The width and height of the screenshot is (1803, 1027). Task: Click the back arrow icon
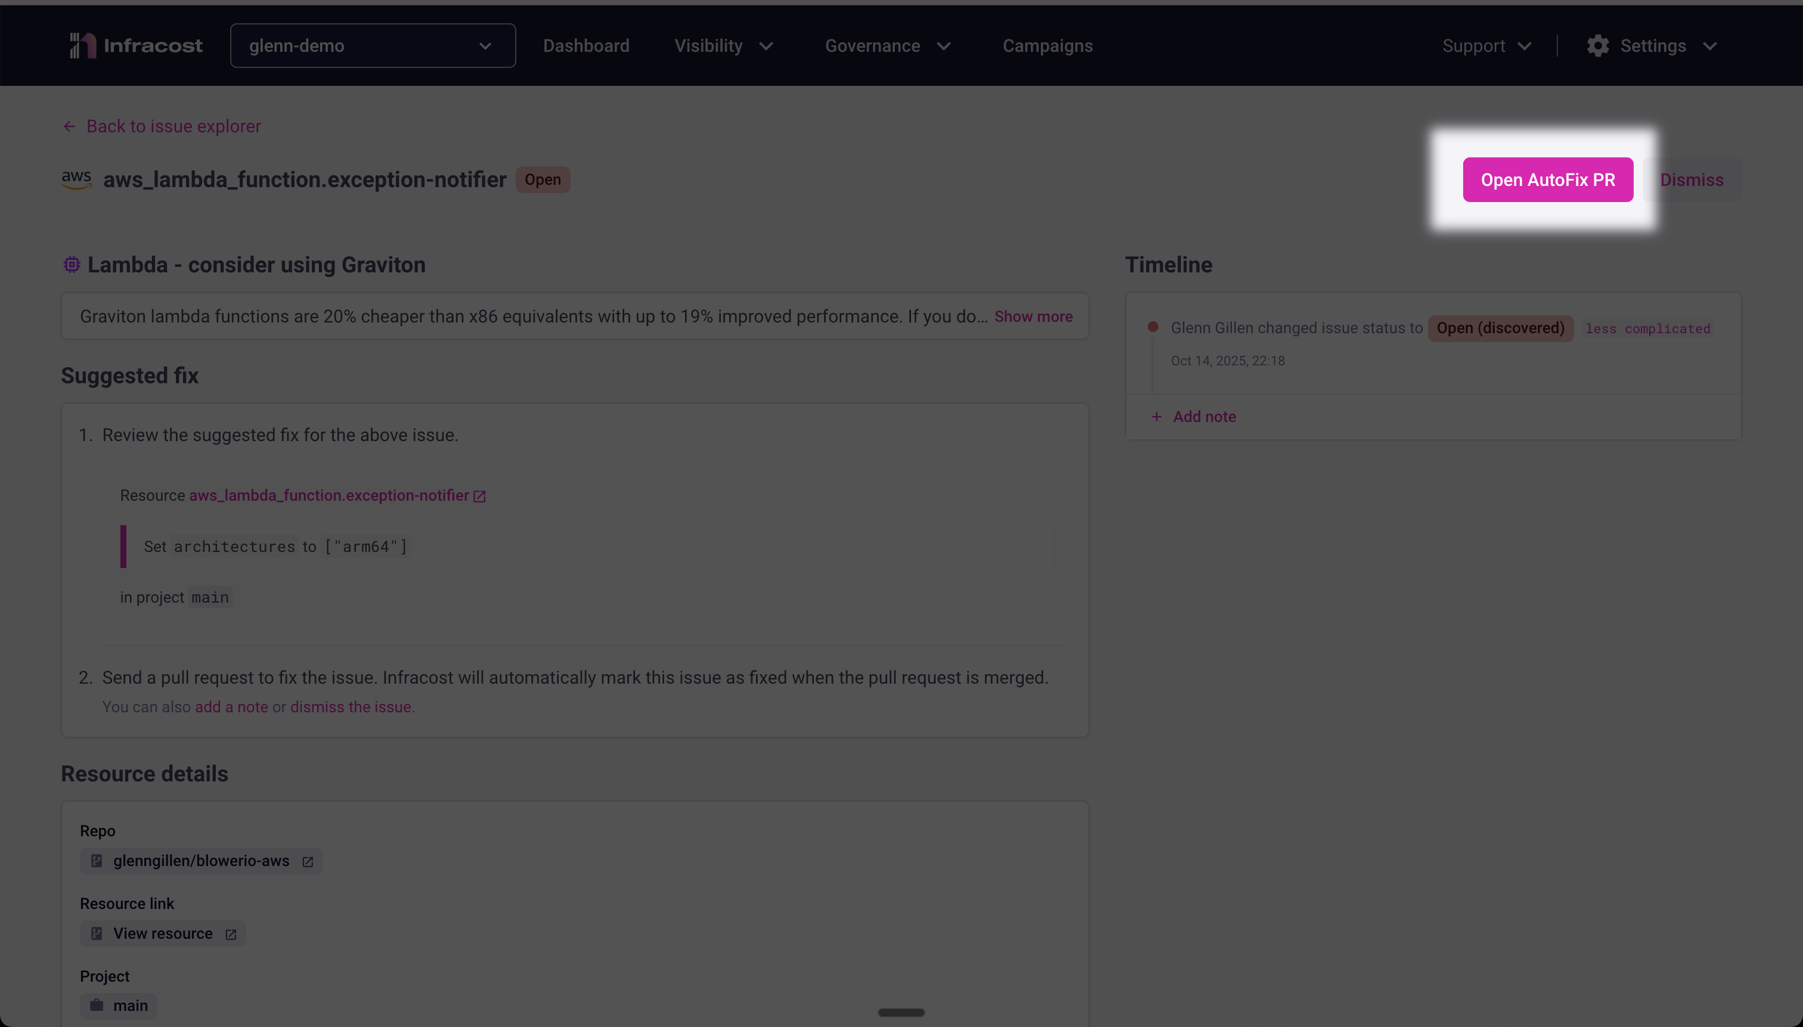(69, 126)
